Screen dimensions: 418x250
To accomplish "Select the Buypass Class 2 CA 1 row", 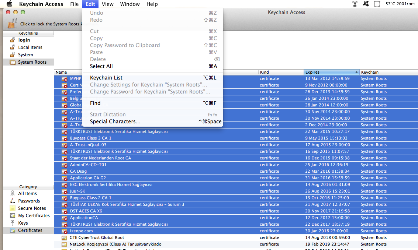I will [x=236, y=198].
